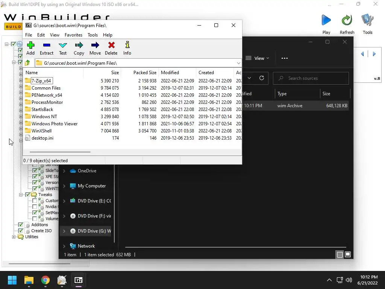Sort 7-Zip list by Modified column
Screen dimensions: 385x289
coord(177,73)
